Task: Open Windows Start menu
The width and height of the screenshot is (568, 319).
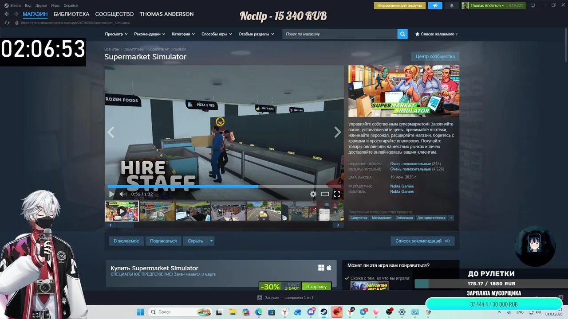Action: click(140, 312)
